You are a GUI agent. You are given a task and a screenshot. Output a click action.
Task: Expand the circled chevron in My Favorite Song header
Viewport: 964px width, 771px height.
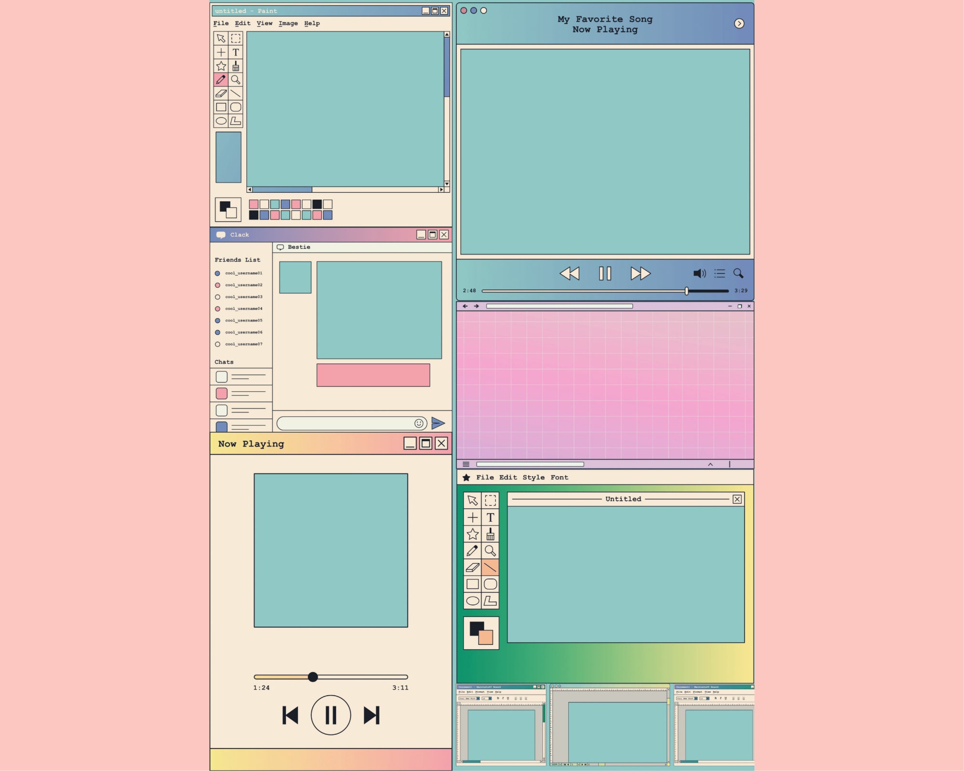pyautogui.click(x=739, y=24)
